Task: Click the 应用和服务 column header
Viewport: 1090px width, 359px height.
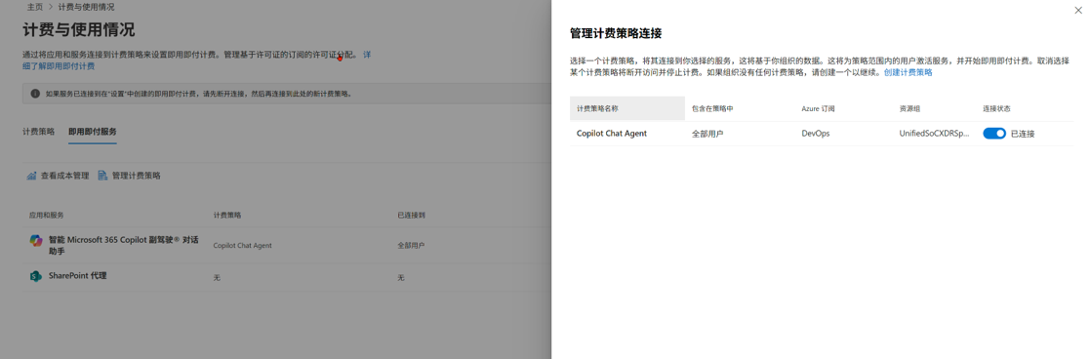Action: 47,216
